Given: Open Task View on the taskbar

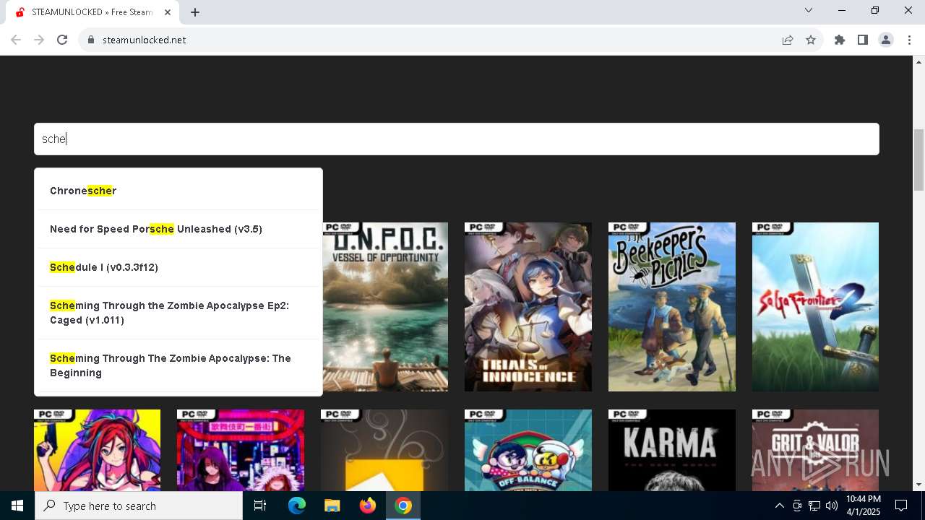Looking at the screenshot, I should (260, 506).
